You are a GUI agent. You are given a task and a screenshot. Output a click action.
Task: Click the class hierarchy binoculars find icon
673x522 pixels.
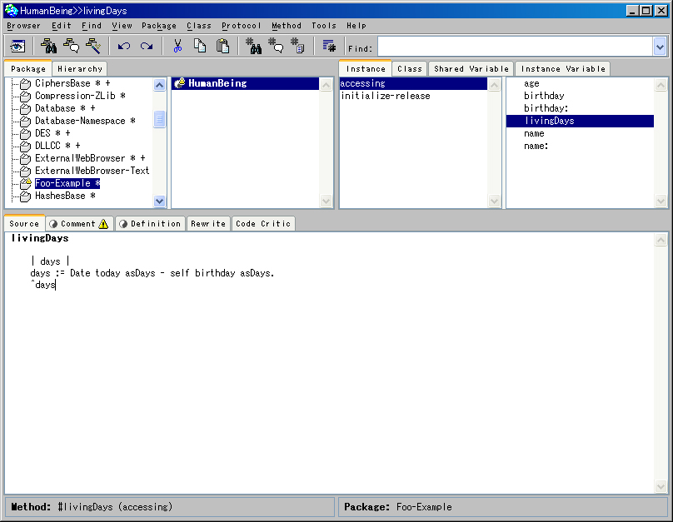(48, 46)
